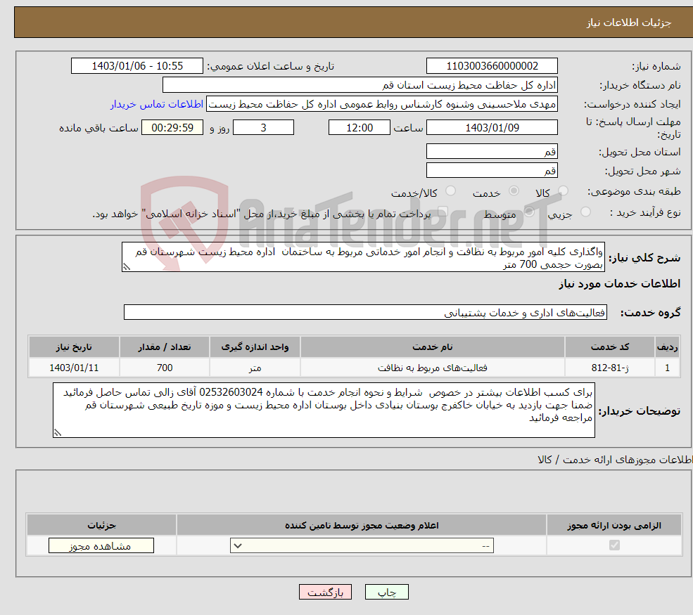Click the date 1403/01/11 cell
The image size is (693, 615).
pyautogui.click(x=74, y=368)
